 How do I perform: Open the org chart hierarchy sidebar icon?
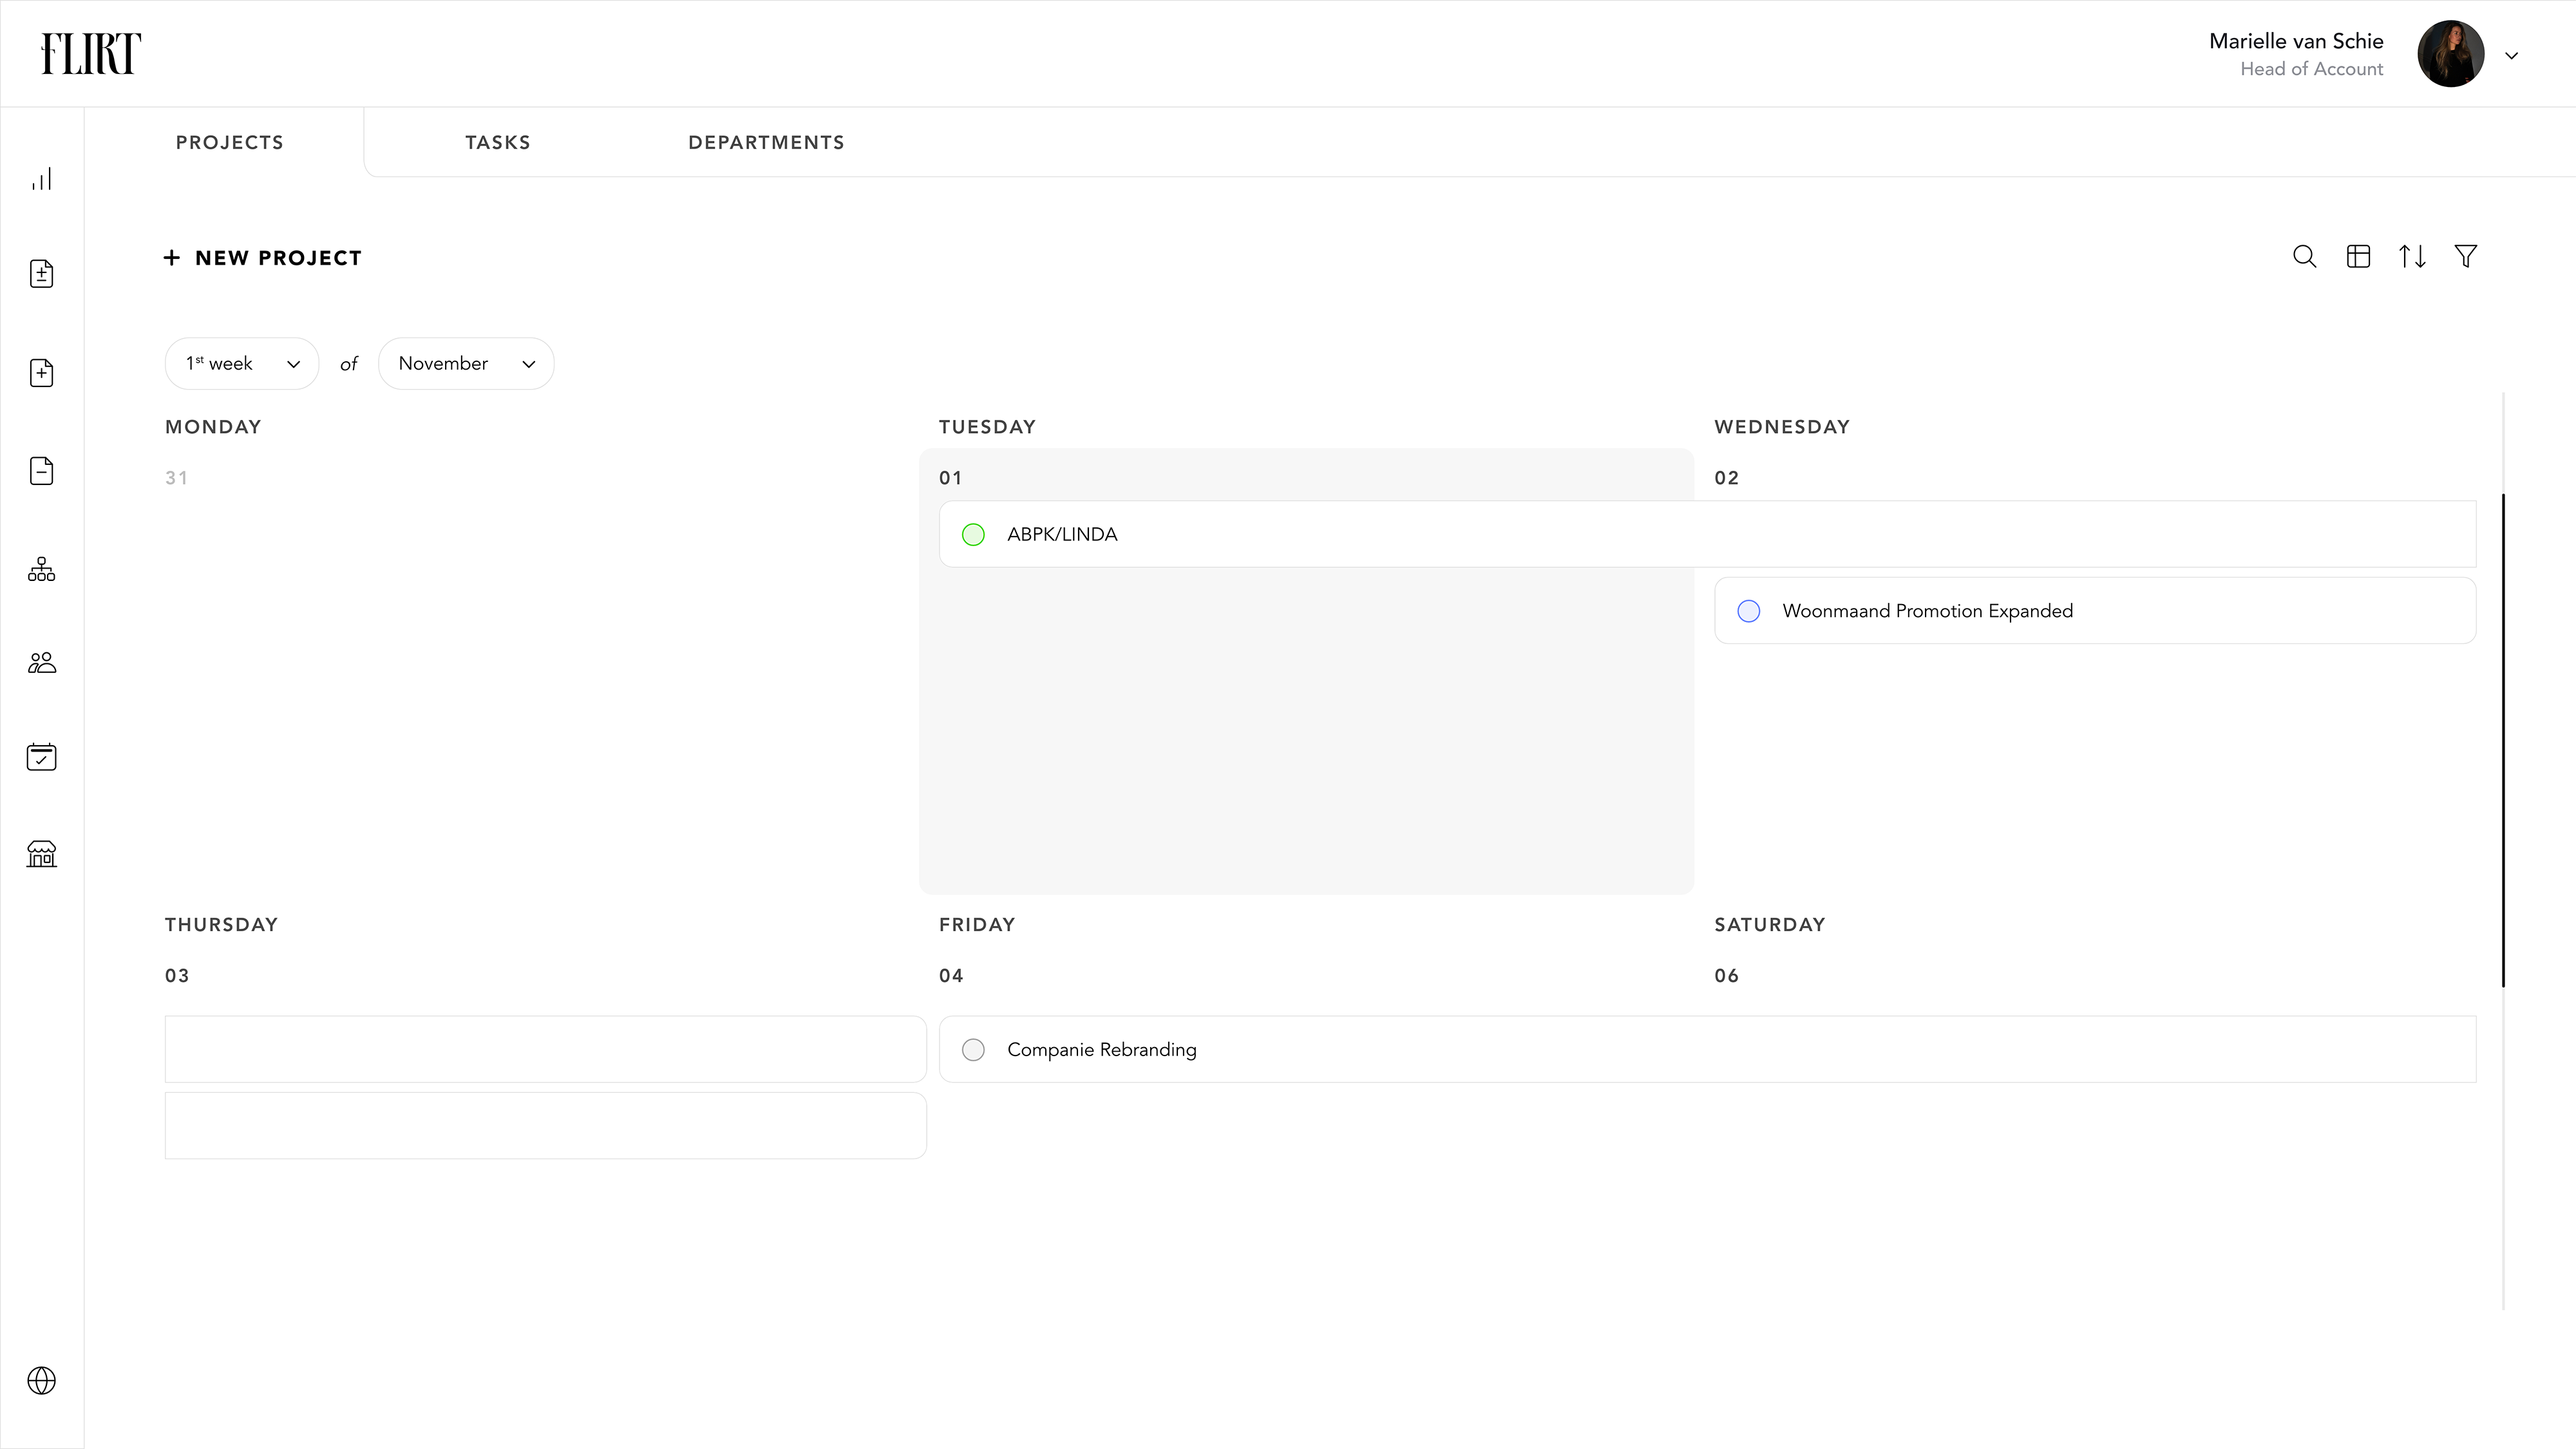41,569
